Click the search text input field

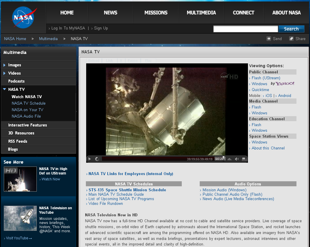point(245,29)
